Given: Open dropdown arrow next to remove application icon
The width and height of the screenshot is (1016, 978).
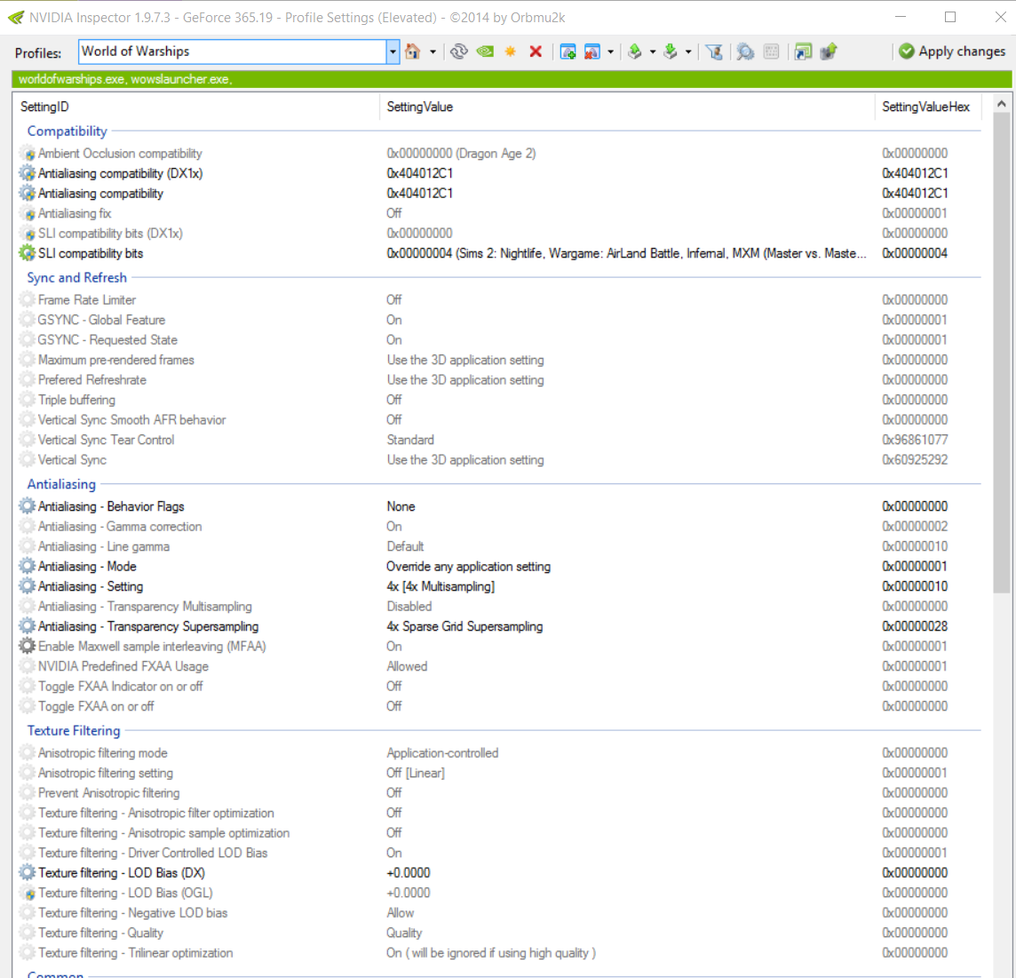Looking at the screenshot, I should [x=610, y=52].
